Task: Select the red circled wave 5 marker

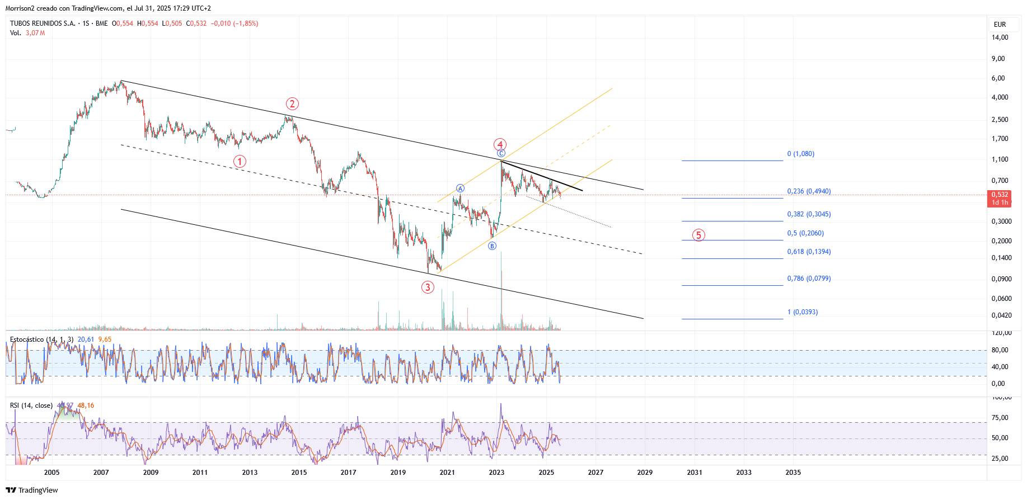Action: (x=698, y=235)
